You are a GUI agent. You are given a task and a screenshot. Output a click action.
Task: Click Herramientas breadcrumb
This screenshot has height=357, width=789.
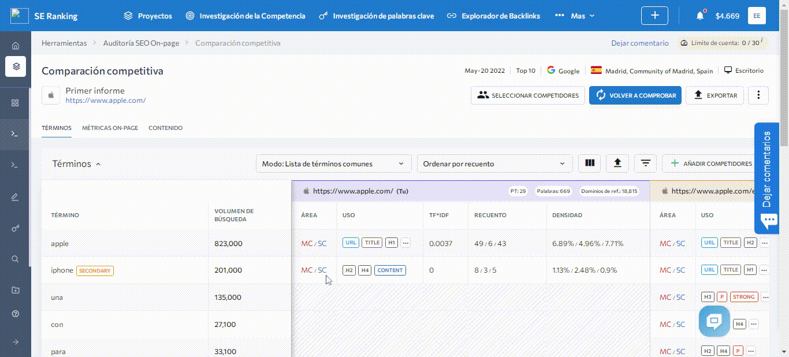coord(64,43)
